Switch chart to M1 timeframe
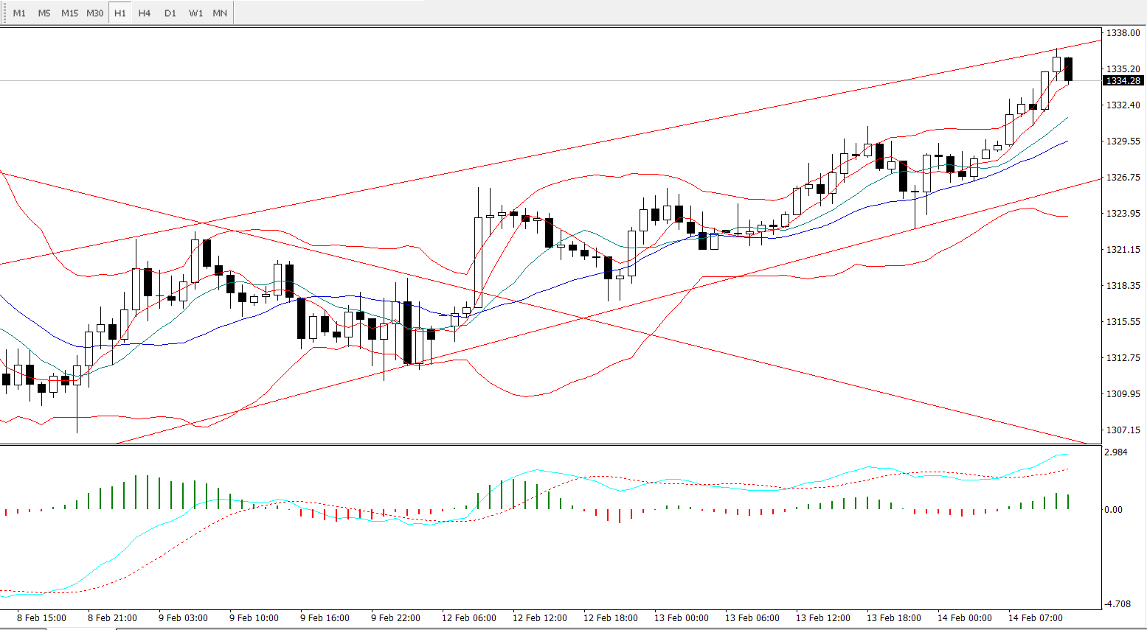1147x630 pixels. [x=19, y=13]
